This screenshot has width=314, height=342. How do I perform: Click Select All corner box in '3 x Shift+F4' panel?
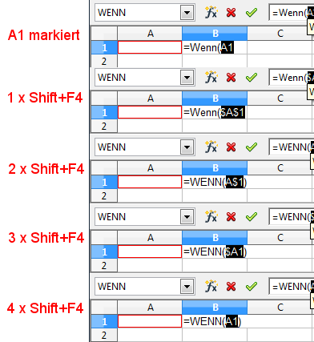coord(104,238)
